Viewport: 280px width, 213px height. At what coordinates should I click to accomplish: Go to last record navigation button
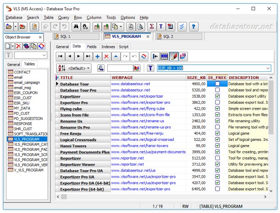(x=88, y=57)
